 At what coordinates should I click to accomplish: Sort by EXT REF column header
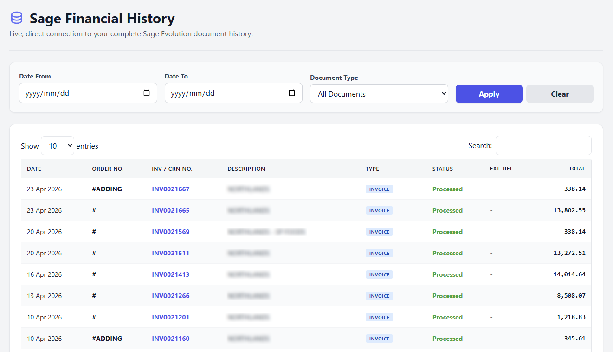click(x=502, y=169)
